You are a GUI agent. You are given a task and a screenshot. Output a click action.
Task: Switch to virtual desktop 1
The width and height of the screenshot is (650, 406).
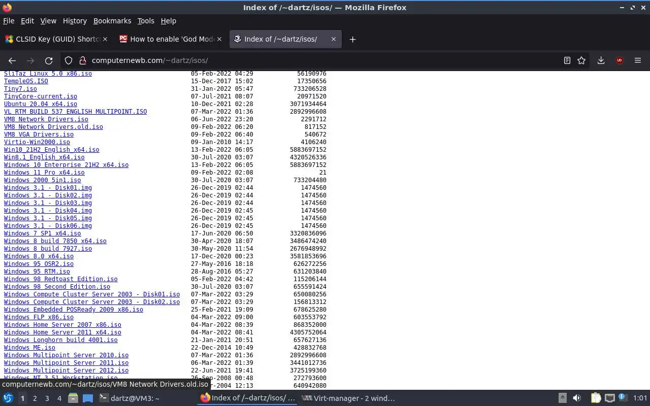[x=22, y=398]
